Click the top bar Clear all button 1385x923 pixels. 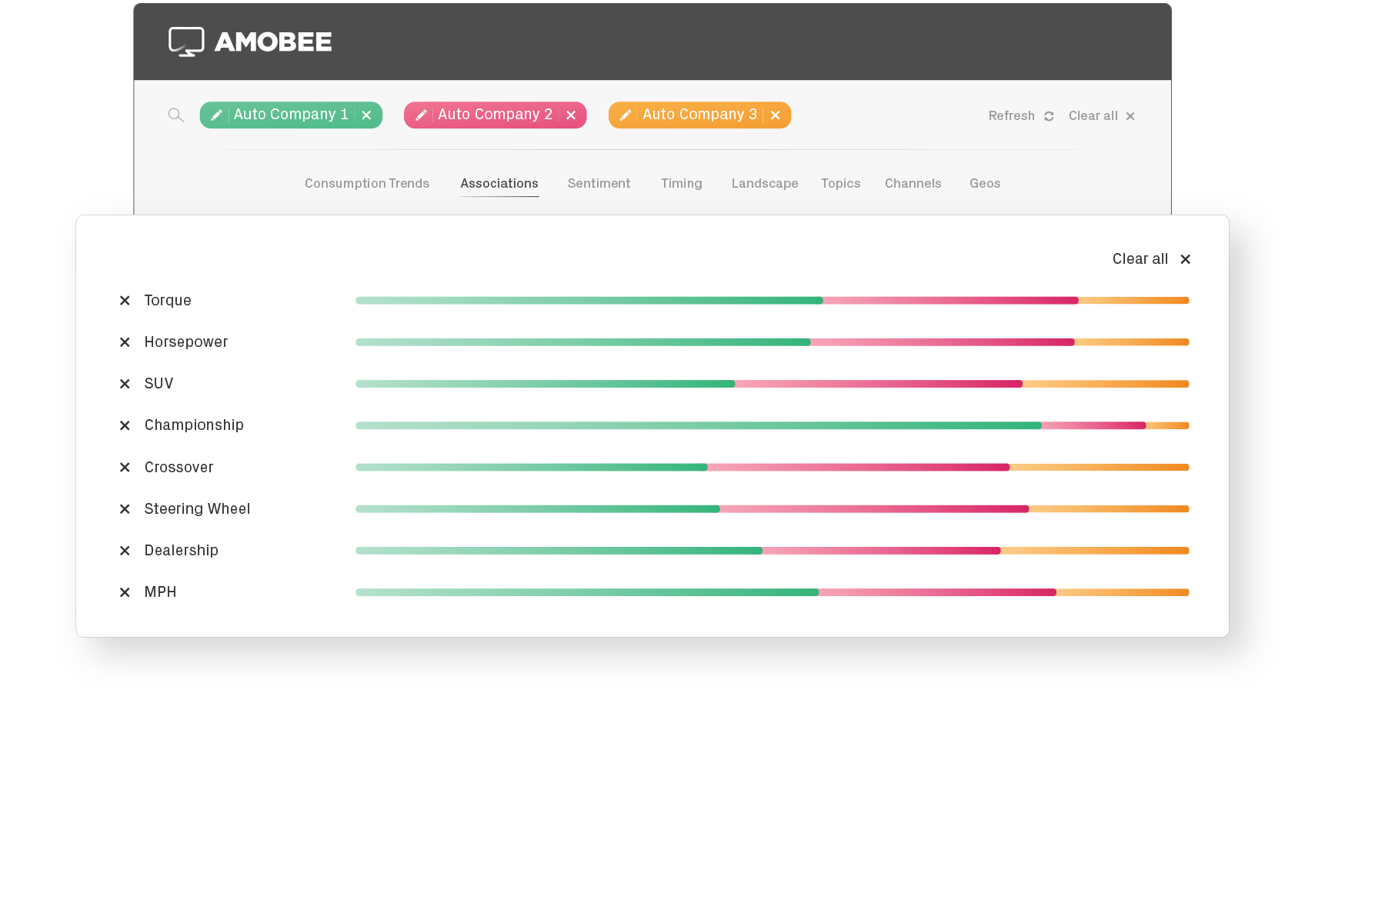click(1101, 116)
